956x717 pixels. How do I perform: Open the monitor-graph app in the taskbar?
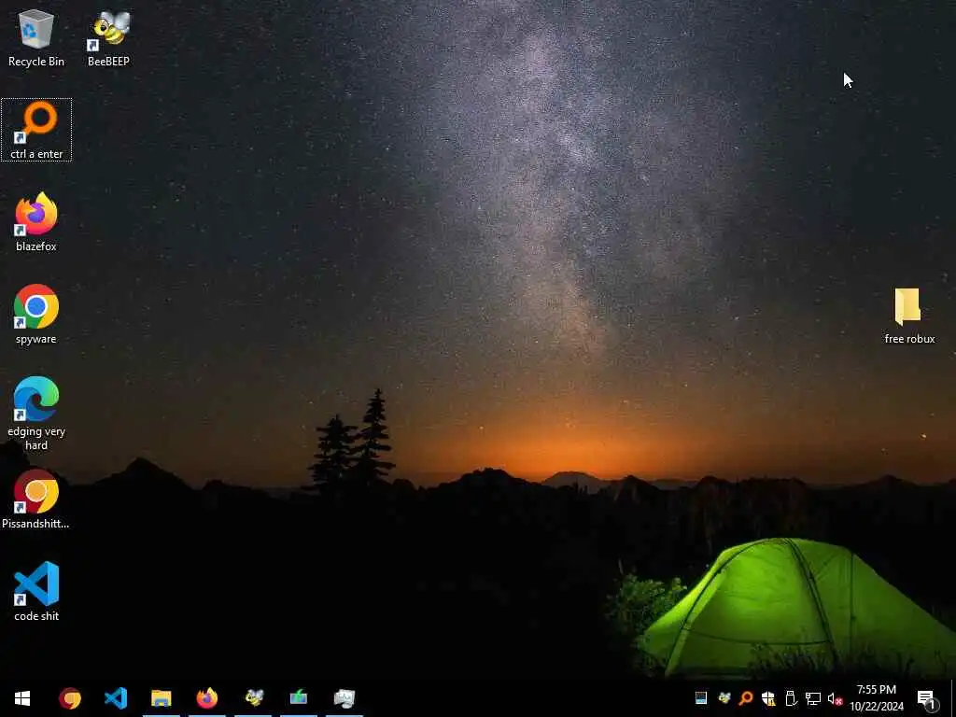click(344, 698)
